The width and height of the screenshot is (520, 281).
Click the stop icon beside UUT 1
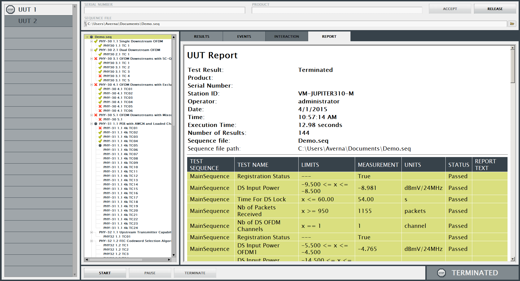coord(10,10)
